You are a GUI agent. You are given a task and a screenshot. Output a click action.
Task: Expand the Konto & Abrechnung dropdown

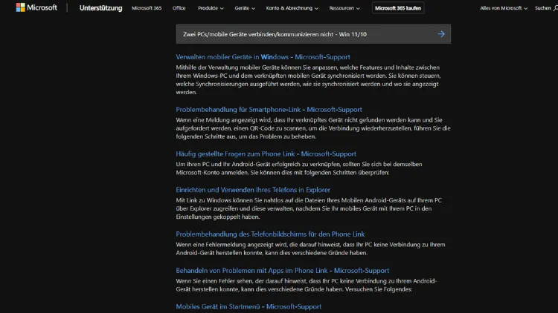click(292, 8)
